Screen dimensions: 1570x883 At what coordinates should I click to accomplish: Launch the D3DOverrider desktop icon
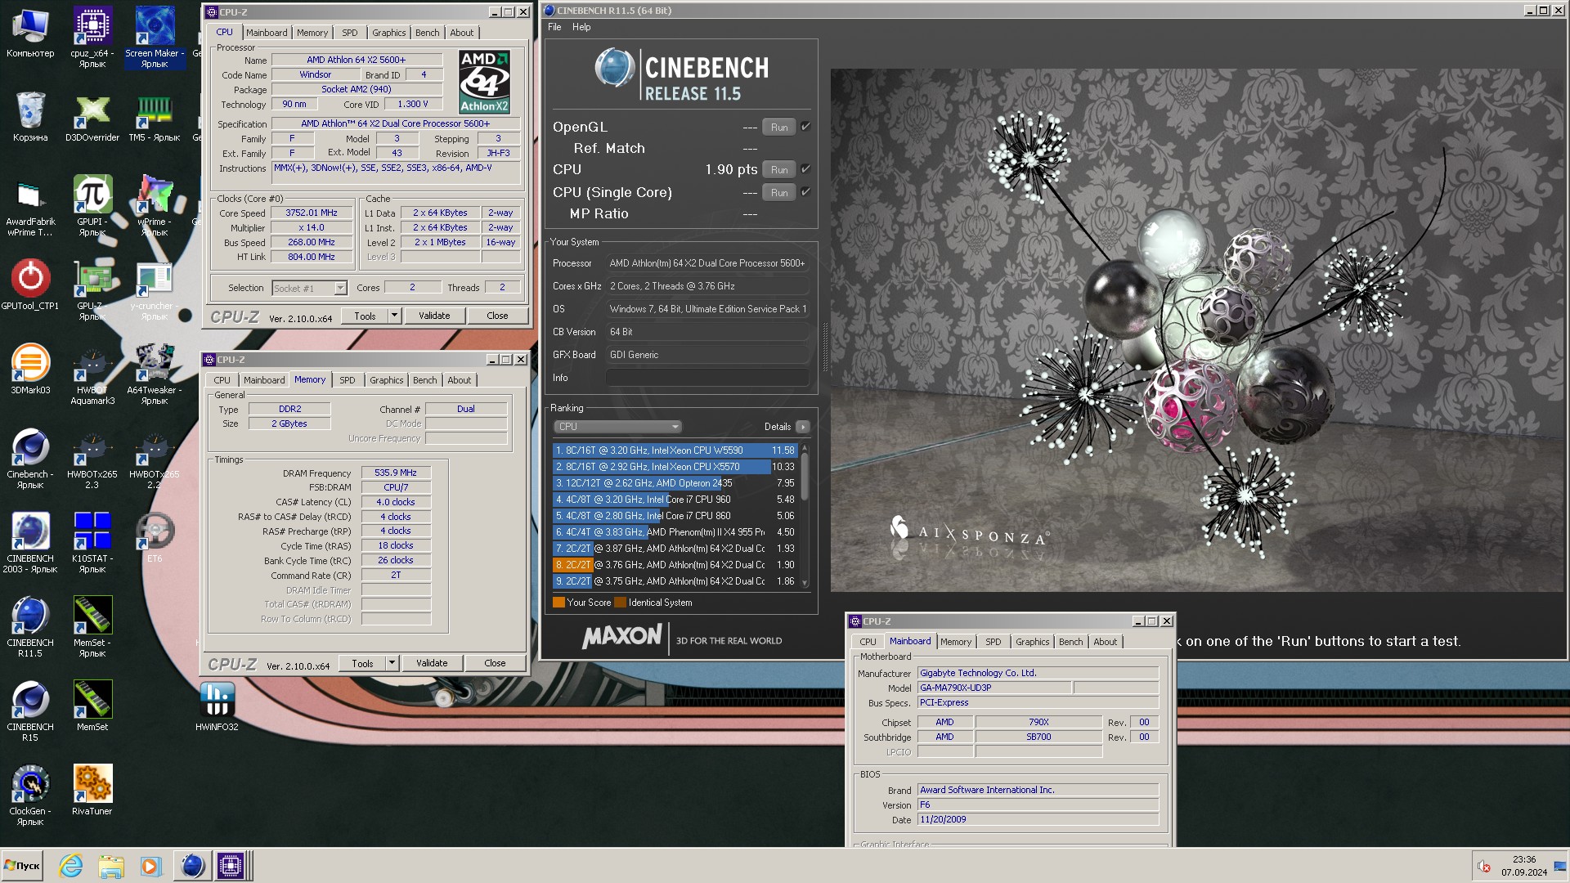click(x=92, y=117)
